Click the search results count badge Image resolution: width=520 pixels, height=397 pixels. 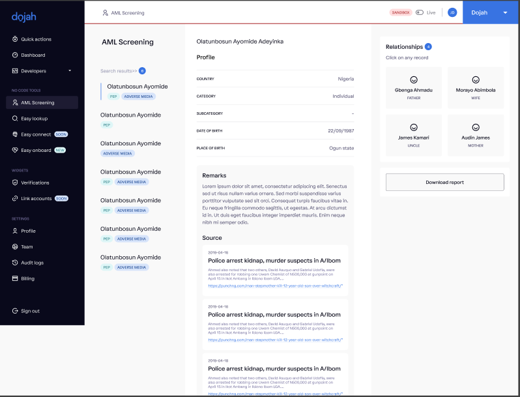142,70
